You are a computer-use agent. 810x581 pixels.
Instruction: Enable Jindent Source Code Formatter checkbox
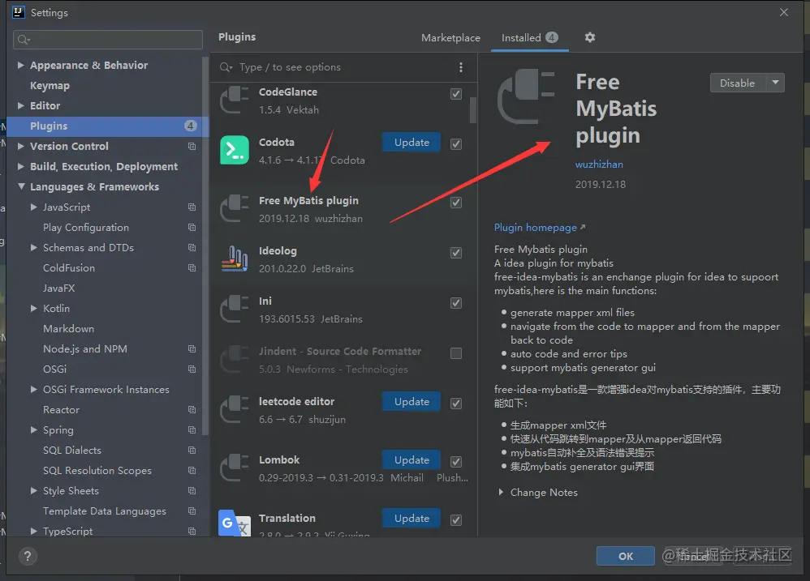point(455,353)
